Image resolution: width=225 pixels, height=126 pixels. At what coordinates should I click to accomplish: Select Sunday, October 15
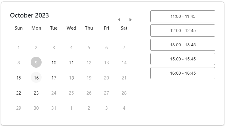[x=19, y=78]
